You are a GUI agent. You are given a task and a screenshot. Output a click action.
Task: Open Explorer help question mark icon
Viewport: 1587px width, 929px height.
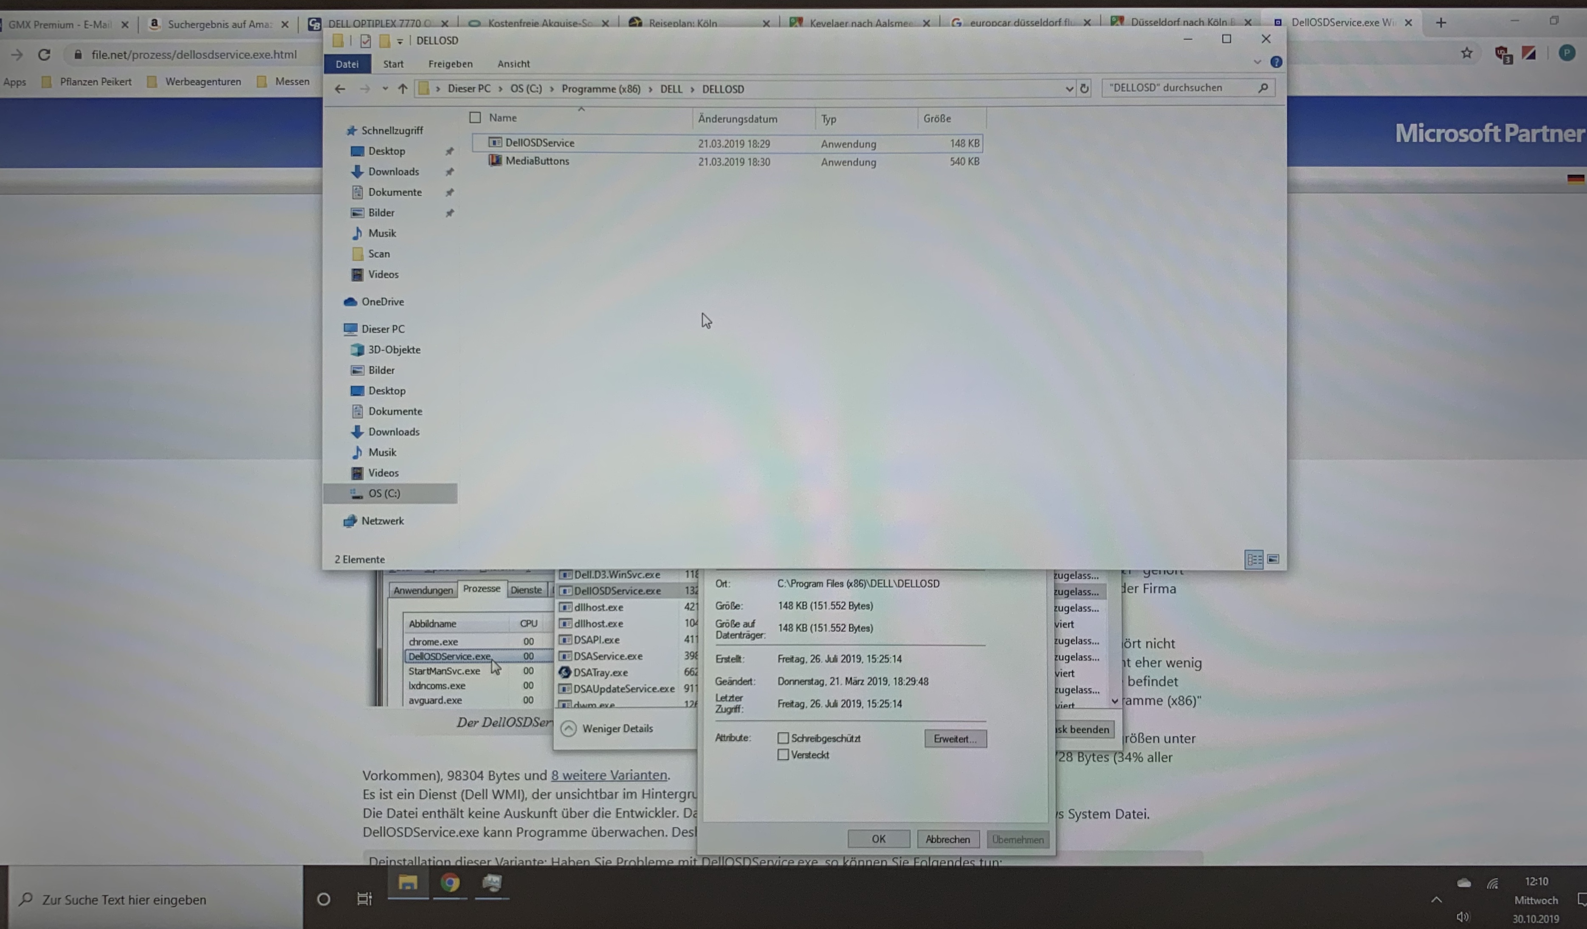[1276, 62]
